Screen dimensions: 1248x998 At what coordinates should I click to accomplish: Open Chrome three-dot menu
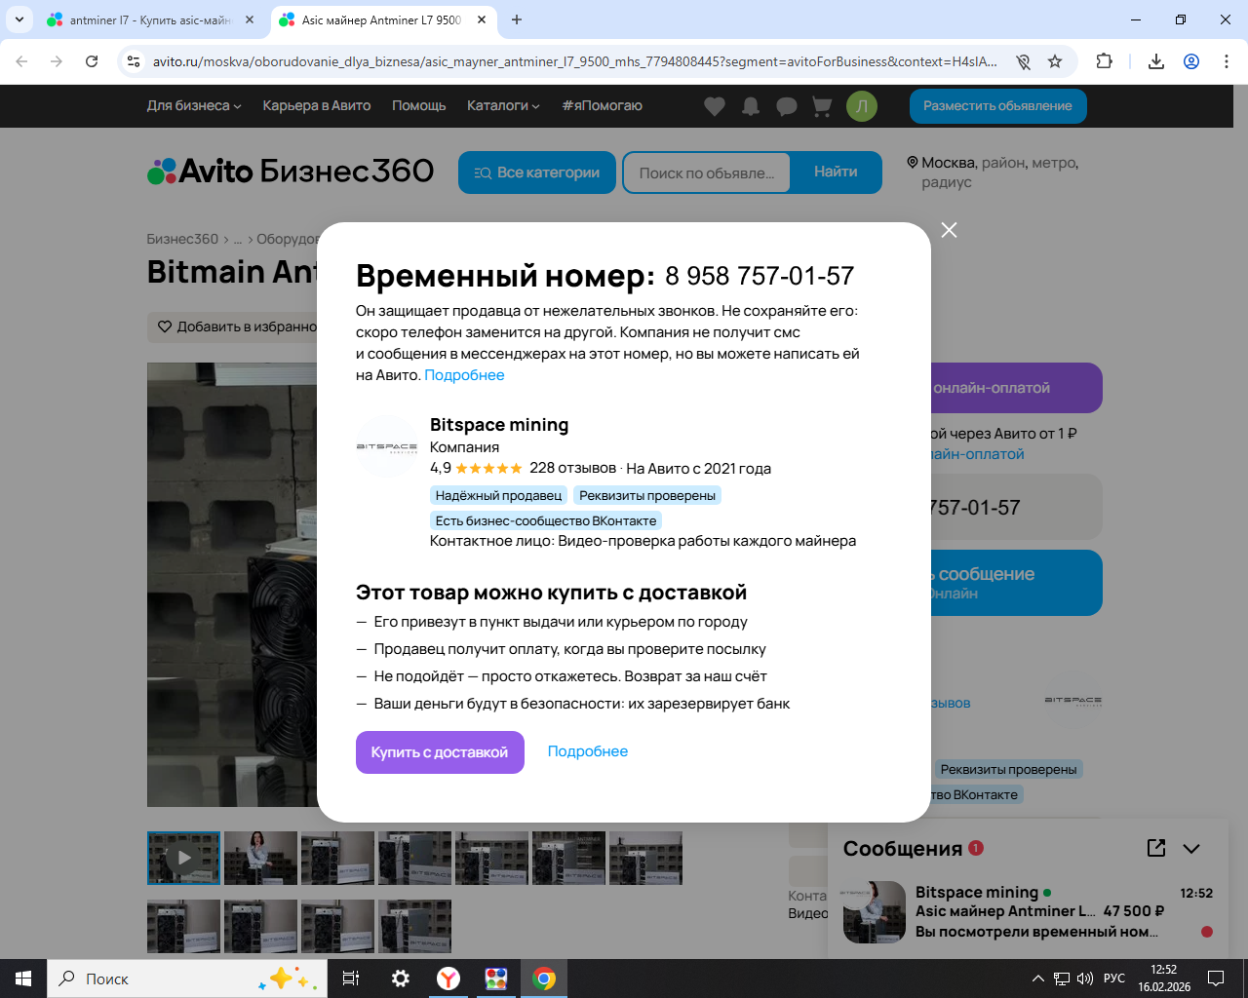pyautogui.click(x=1227, y=61)
